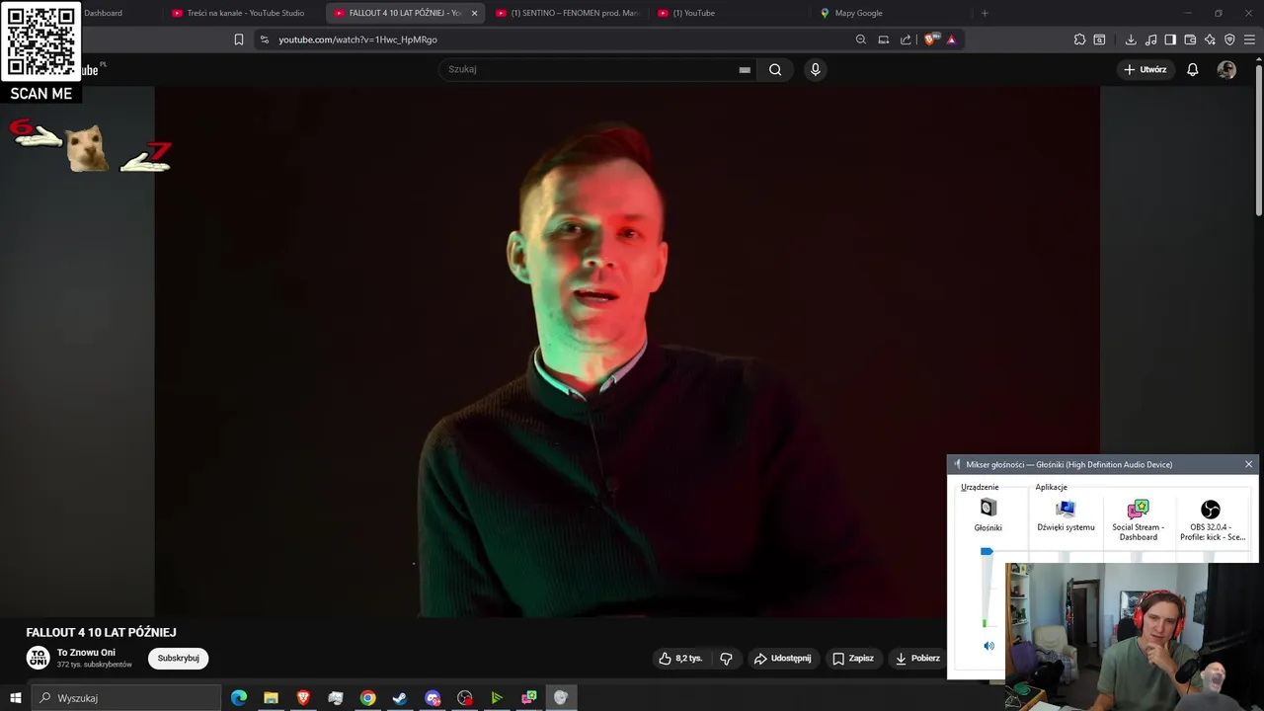Like the video with the thumbs-up button
1264x711 pixels.
point(681,658)
